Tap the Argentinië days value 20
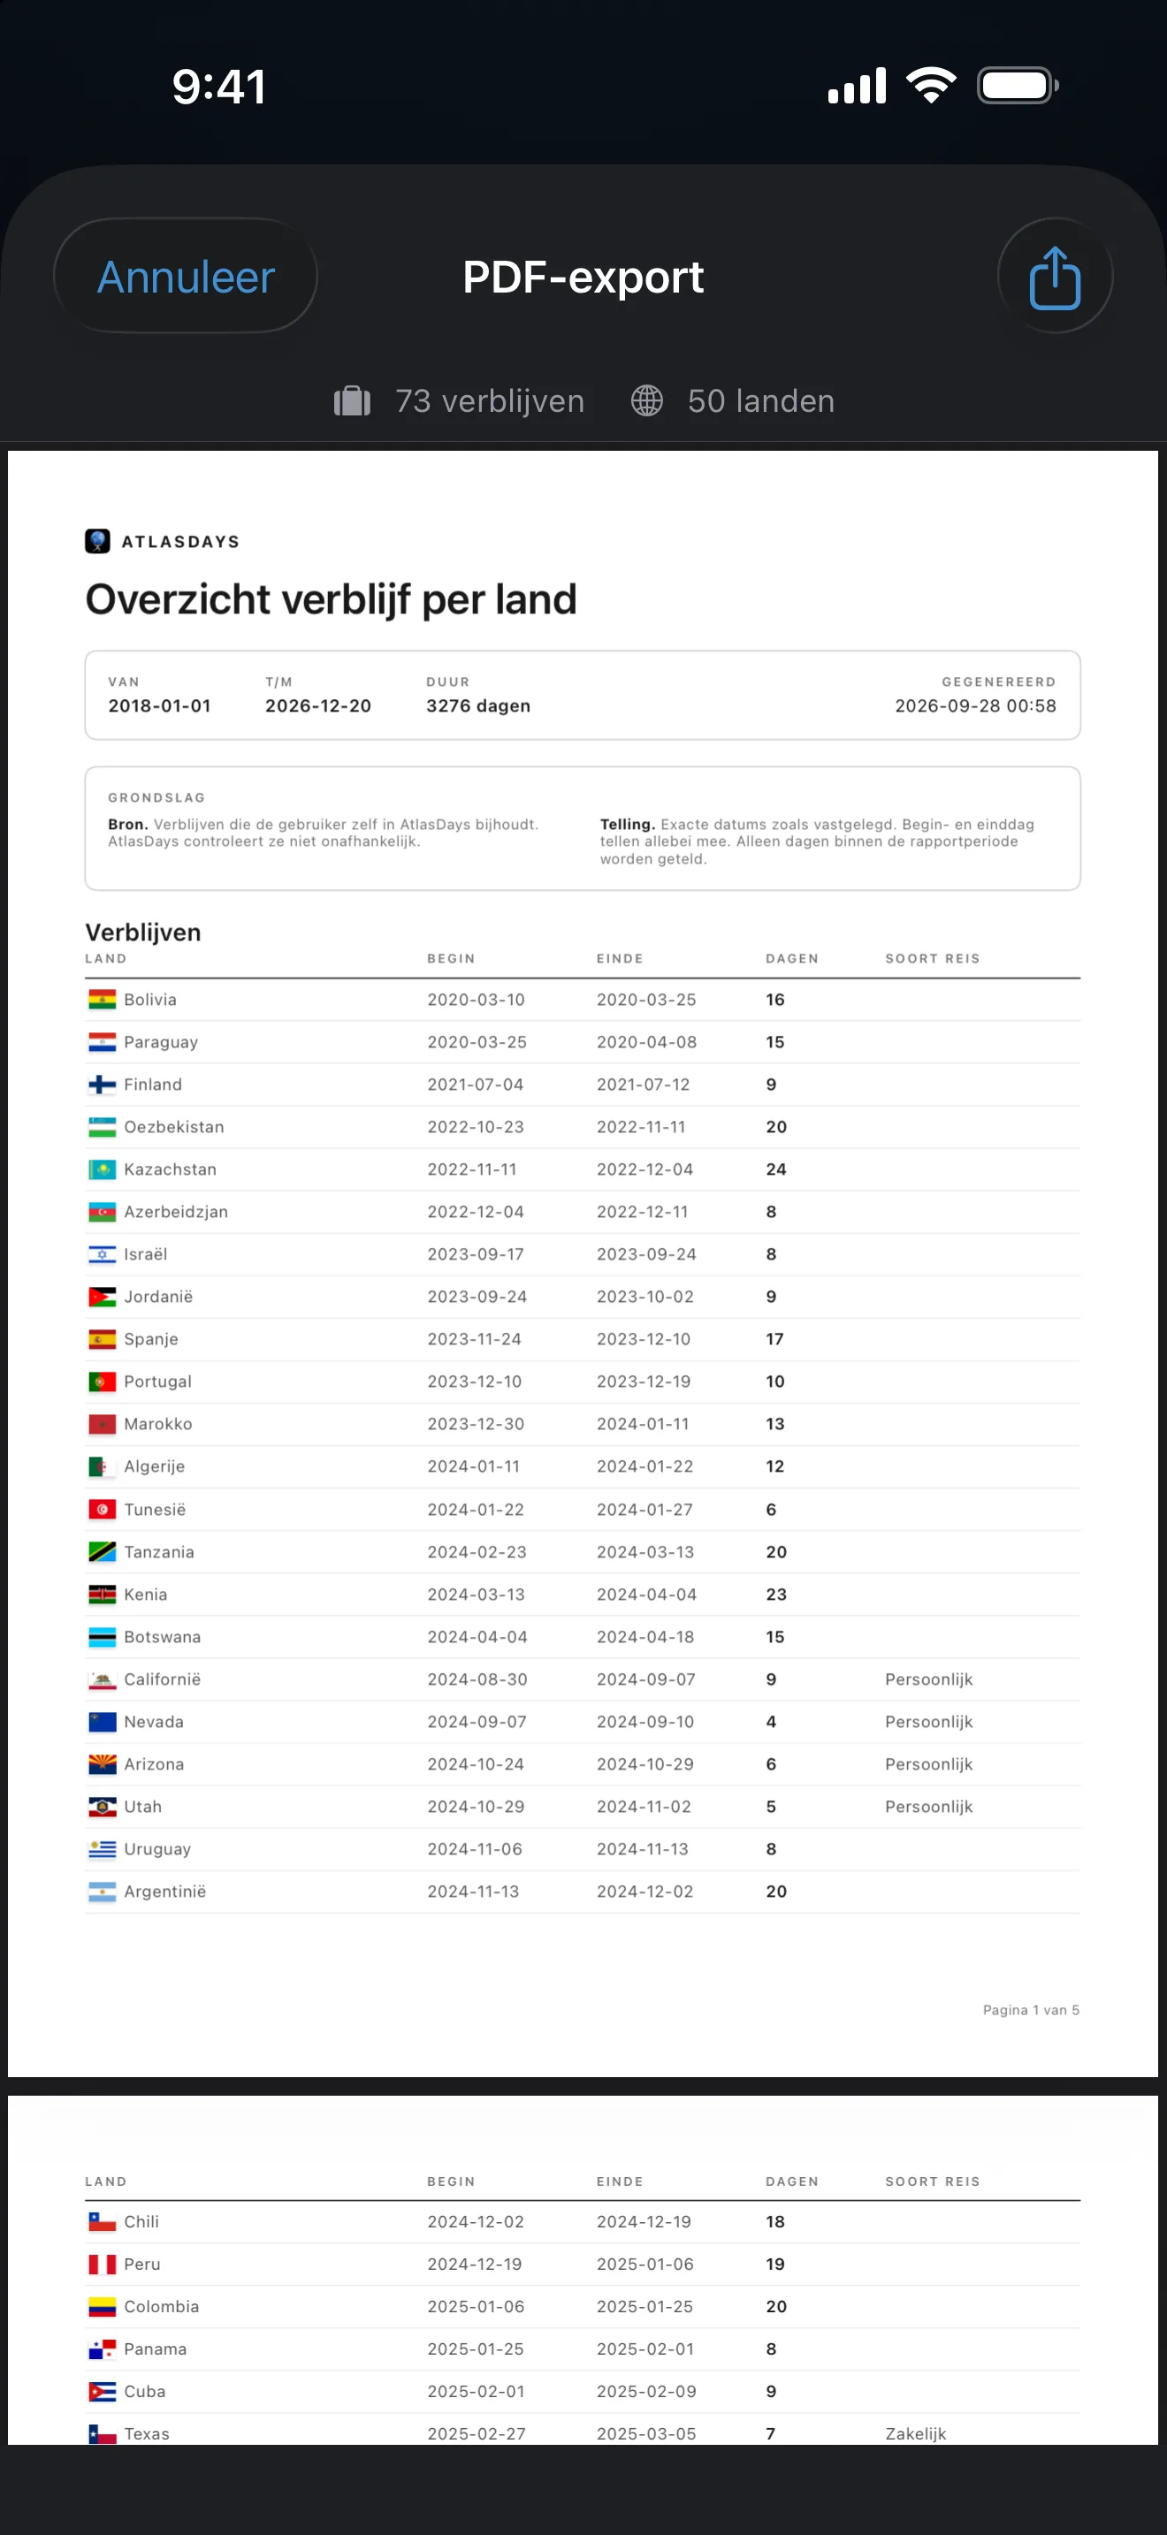This screenshot has height=2535, width=1167. 775,1892
